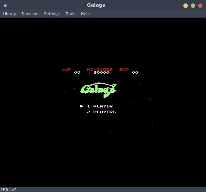Click the white selection arrow cursor
Screen dimensions: 206x192
(x=82, y=106)
